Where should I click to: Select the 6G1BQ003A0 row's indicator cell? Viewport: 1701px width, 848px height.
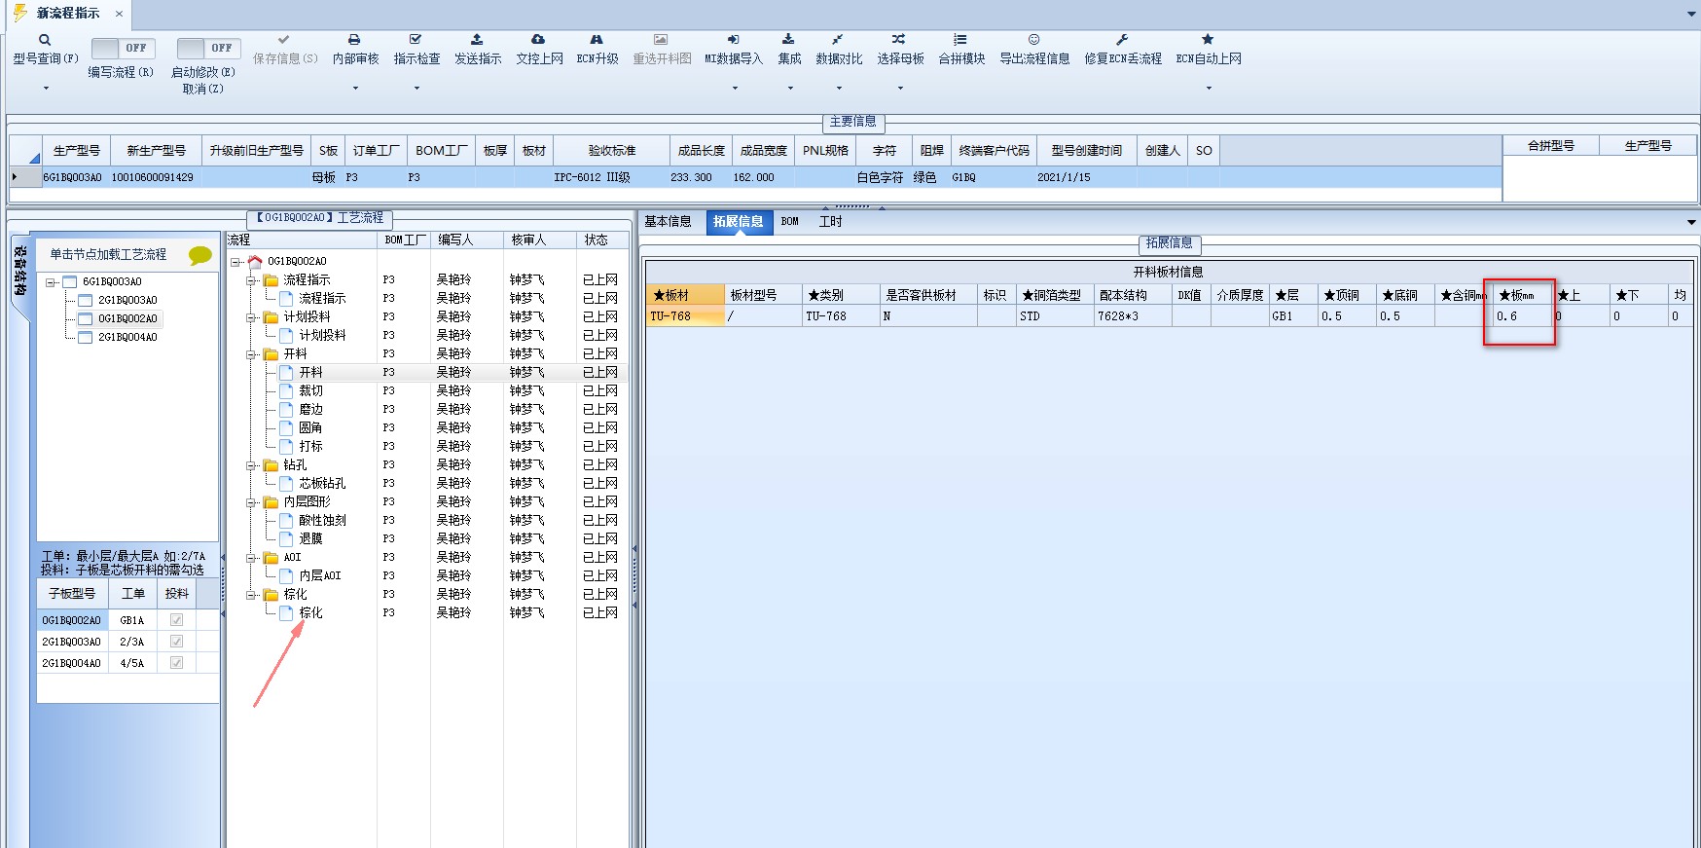(25, 177)
